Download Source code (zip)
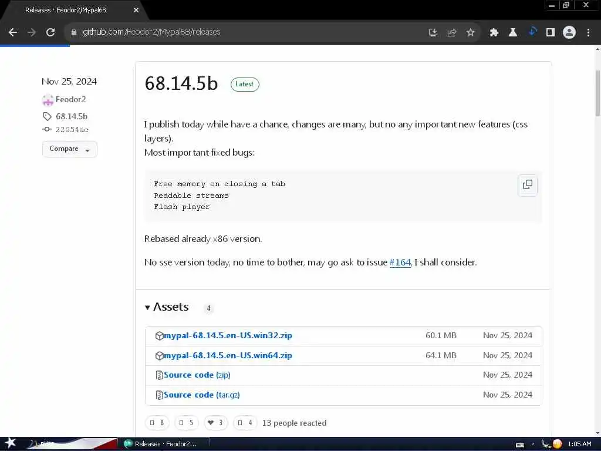The width and height of the screenshot is (601, 451). (197, 375)
